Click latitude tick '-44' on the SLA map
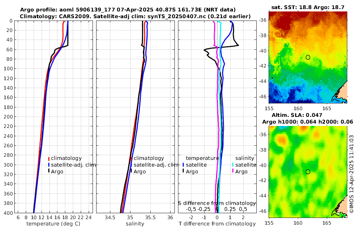 click(263, 196)
